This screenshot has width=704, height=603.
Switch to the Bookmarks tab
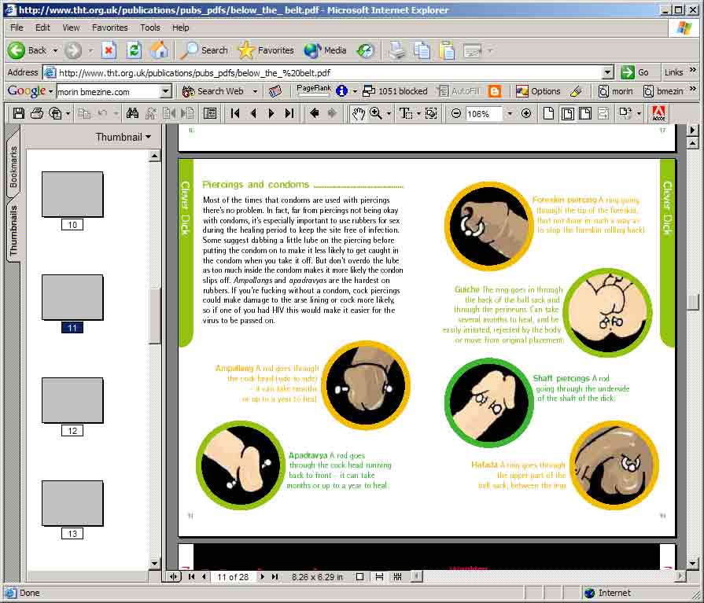click(13, 167)
